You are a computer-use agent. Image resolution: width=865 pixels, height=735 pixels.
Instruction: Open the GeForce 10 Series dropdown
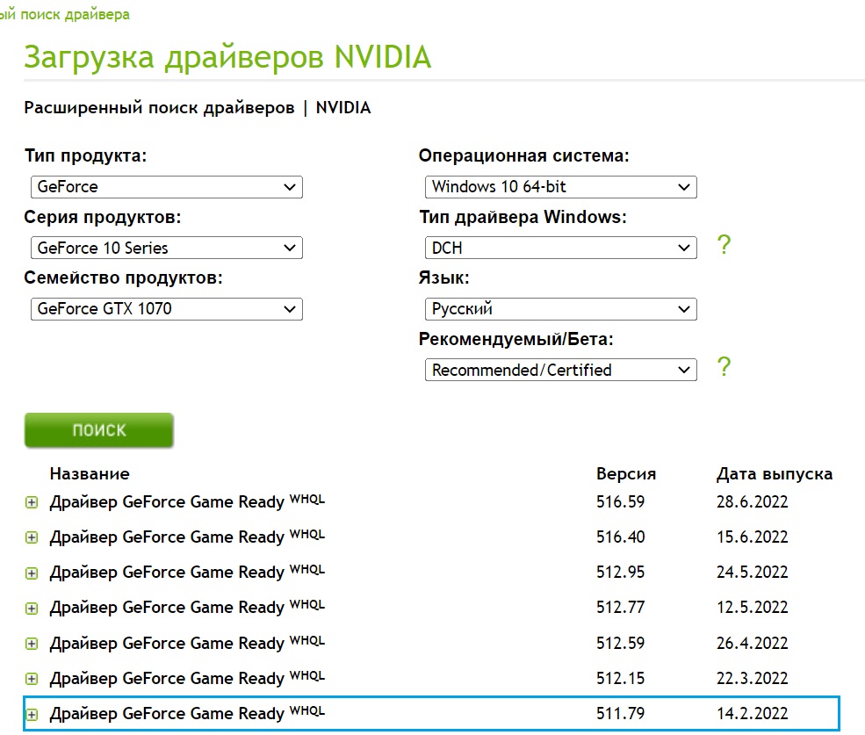coord(166,248)
